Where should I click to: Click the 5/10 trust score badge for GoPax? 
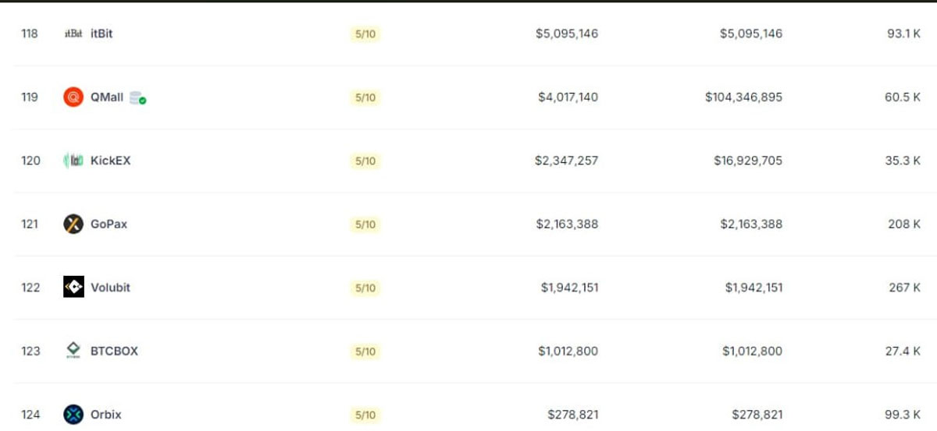click(x=365, y=224)
